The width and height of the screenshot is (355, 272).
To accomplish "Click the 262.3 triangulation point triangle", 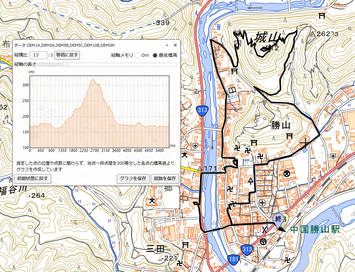I will pyautogui.click(x=312, y=34).
